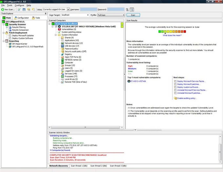Open the ST-W013-VISTAIN computer link
Viewport: 223px width, 172px height.
138,81
